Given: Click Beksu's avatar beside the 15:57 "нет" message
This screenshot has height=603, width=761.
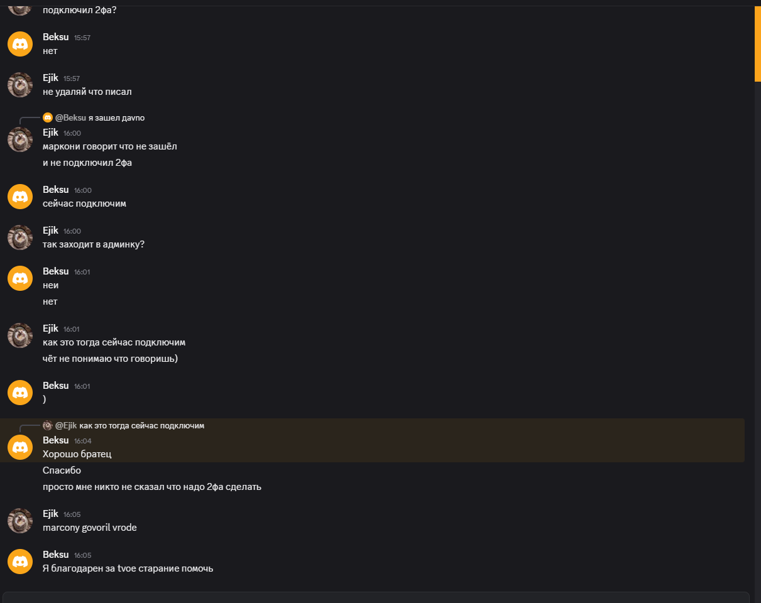Looking at the screenshot, I should click(x=20, y=44).
